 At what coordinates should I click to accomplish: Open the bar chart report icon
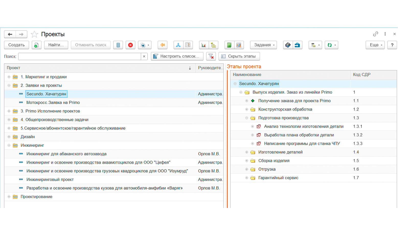coord(204,45)
